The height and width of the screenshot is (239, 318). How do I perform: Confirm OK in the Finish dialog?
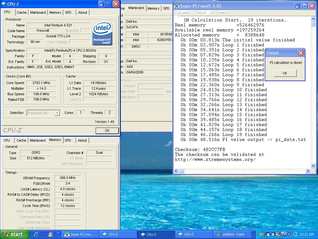click(x=285, y=73)
